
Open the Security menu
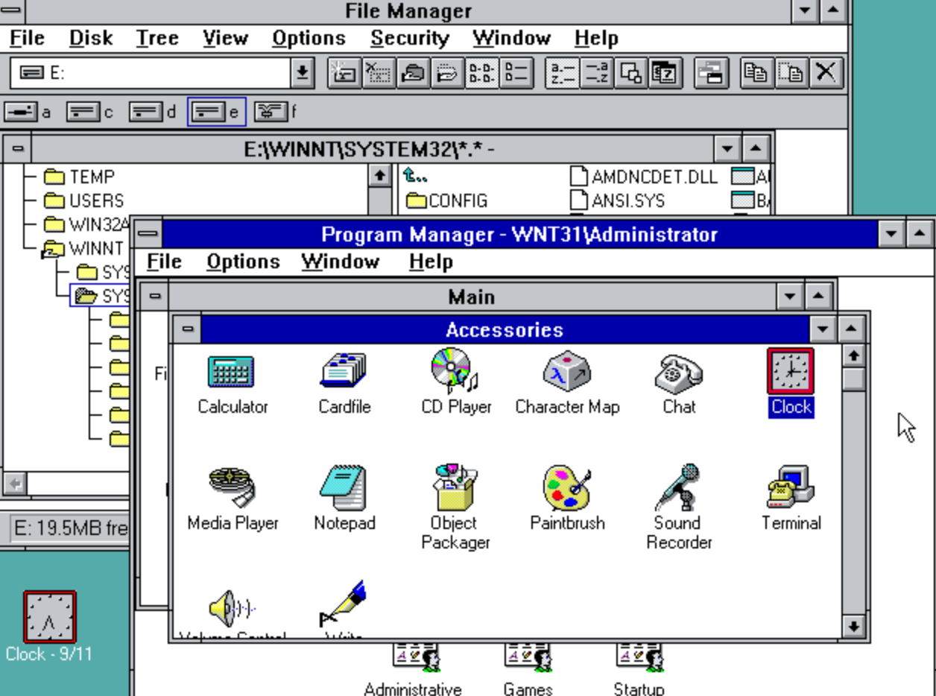pyautogui.click(x=410, y=38)
